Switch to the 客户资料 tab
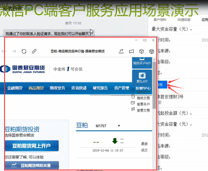Screen dimensions: 208x171 point(160,20)
